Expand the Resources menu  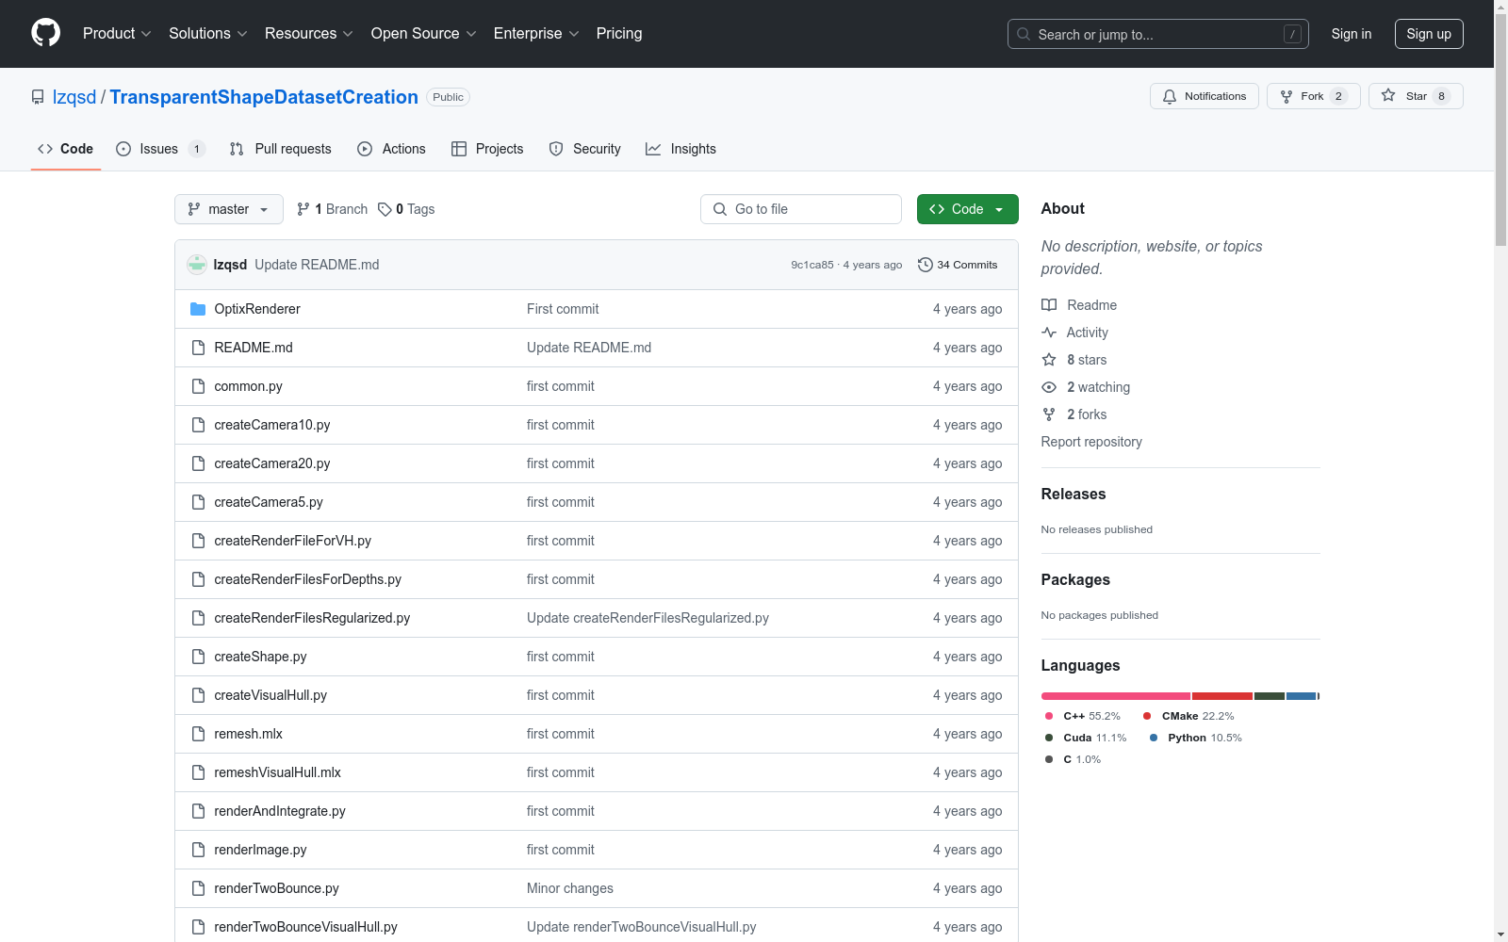[309, 33]
